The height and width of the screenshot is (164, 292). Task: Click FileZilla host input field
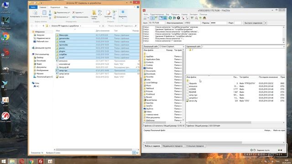coord(156,23)
